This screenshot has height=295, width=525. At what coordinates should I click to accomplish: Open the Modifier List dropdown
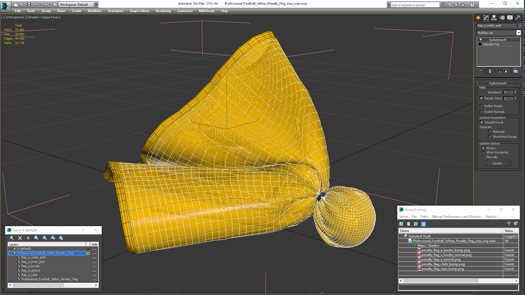(x=518, y=33)
